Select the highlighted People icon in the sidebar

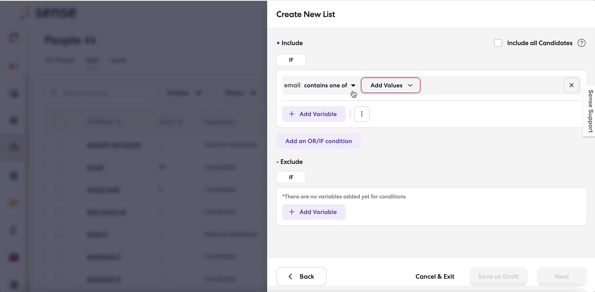pyautogui.click(x=14, y=147)
